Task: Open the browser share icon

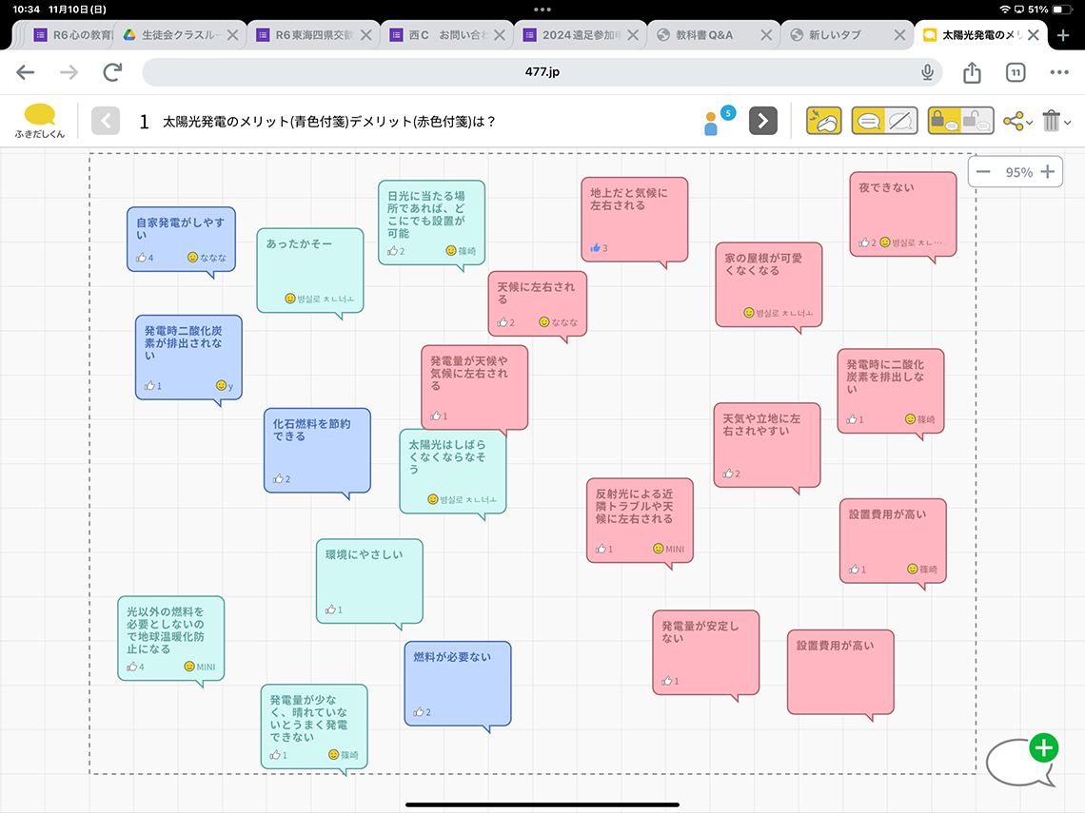Action: point(972,72)
